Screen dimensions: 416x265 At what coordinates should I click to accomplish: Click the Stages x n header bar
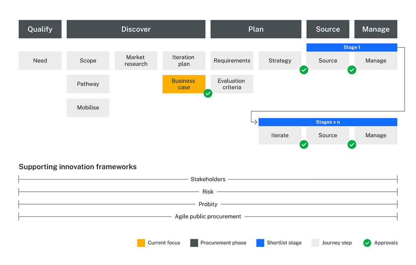pyautogui.click(x=328, y=122)
